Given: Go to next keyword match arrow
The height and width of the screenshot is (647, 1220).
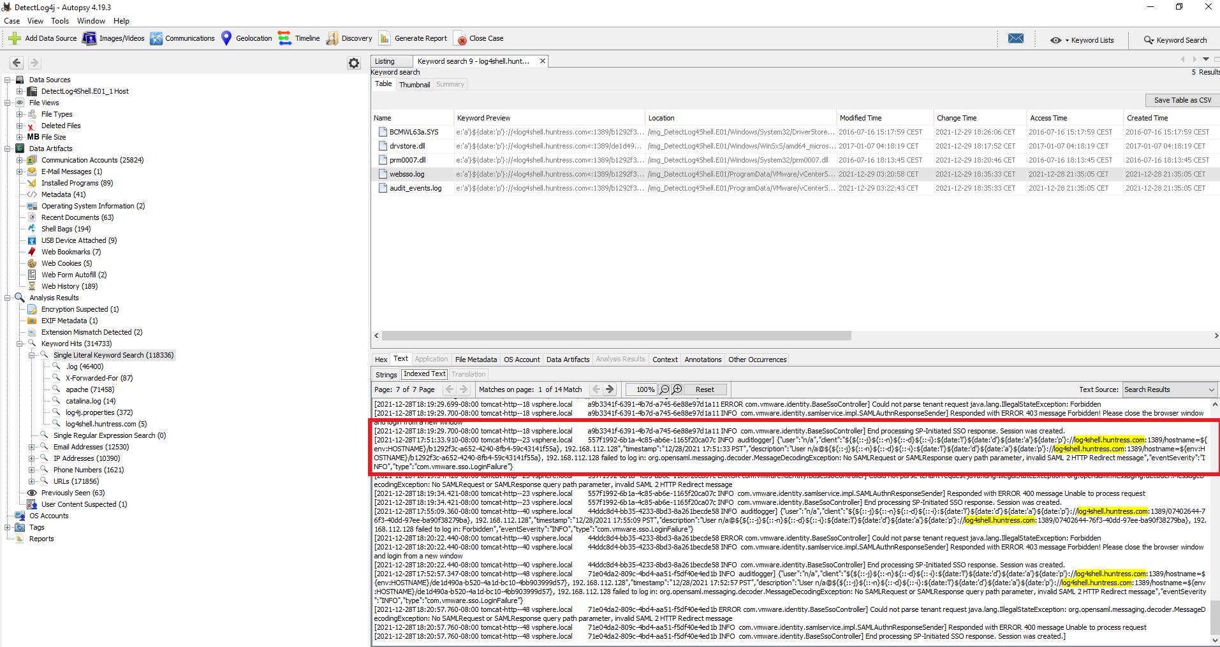Looking at the screenshot, I should tap(610, 389).
